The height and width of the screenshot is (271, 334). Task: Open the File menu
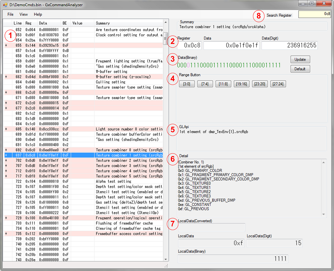pos(10,14)
